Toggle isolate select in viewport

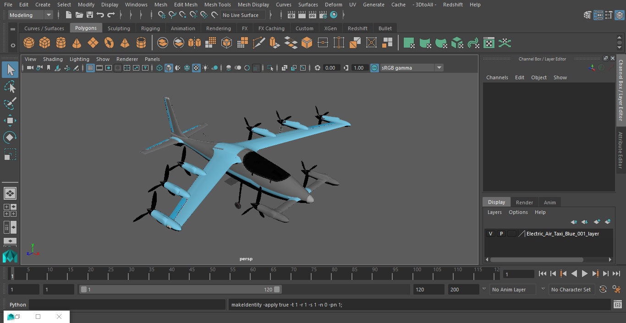[x=270, y=68]
